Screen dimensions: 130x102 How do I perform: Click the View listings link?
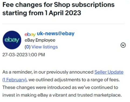[x=45, y=47]
